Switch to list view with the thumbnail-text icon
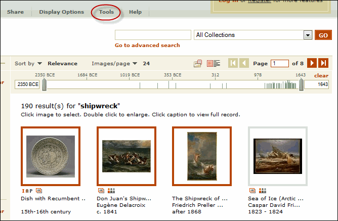Image resolution: width=338 pixels, height=221 pixels. point(214,63)
